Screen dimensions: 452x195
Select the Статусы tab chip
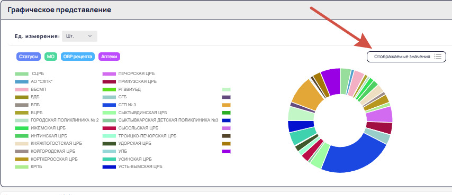[29, 57]
